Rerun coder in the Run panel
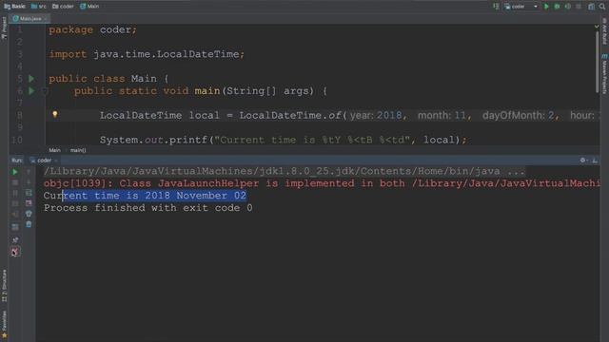The width and height of the screenshot is (609, 342). [x=15, y=172]
